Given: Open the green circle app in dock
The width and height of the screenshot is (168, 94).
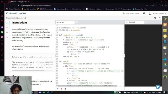Looking at the screenshot, I should click(165, 77).
